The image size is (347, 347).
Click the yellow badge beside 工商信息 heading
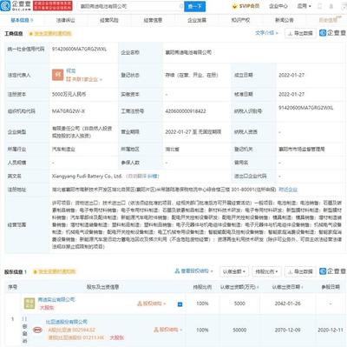(50, 34)
